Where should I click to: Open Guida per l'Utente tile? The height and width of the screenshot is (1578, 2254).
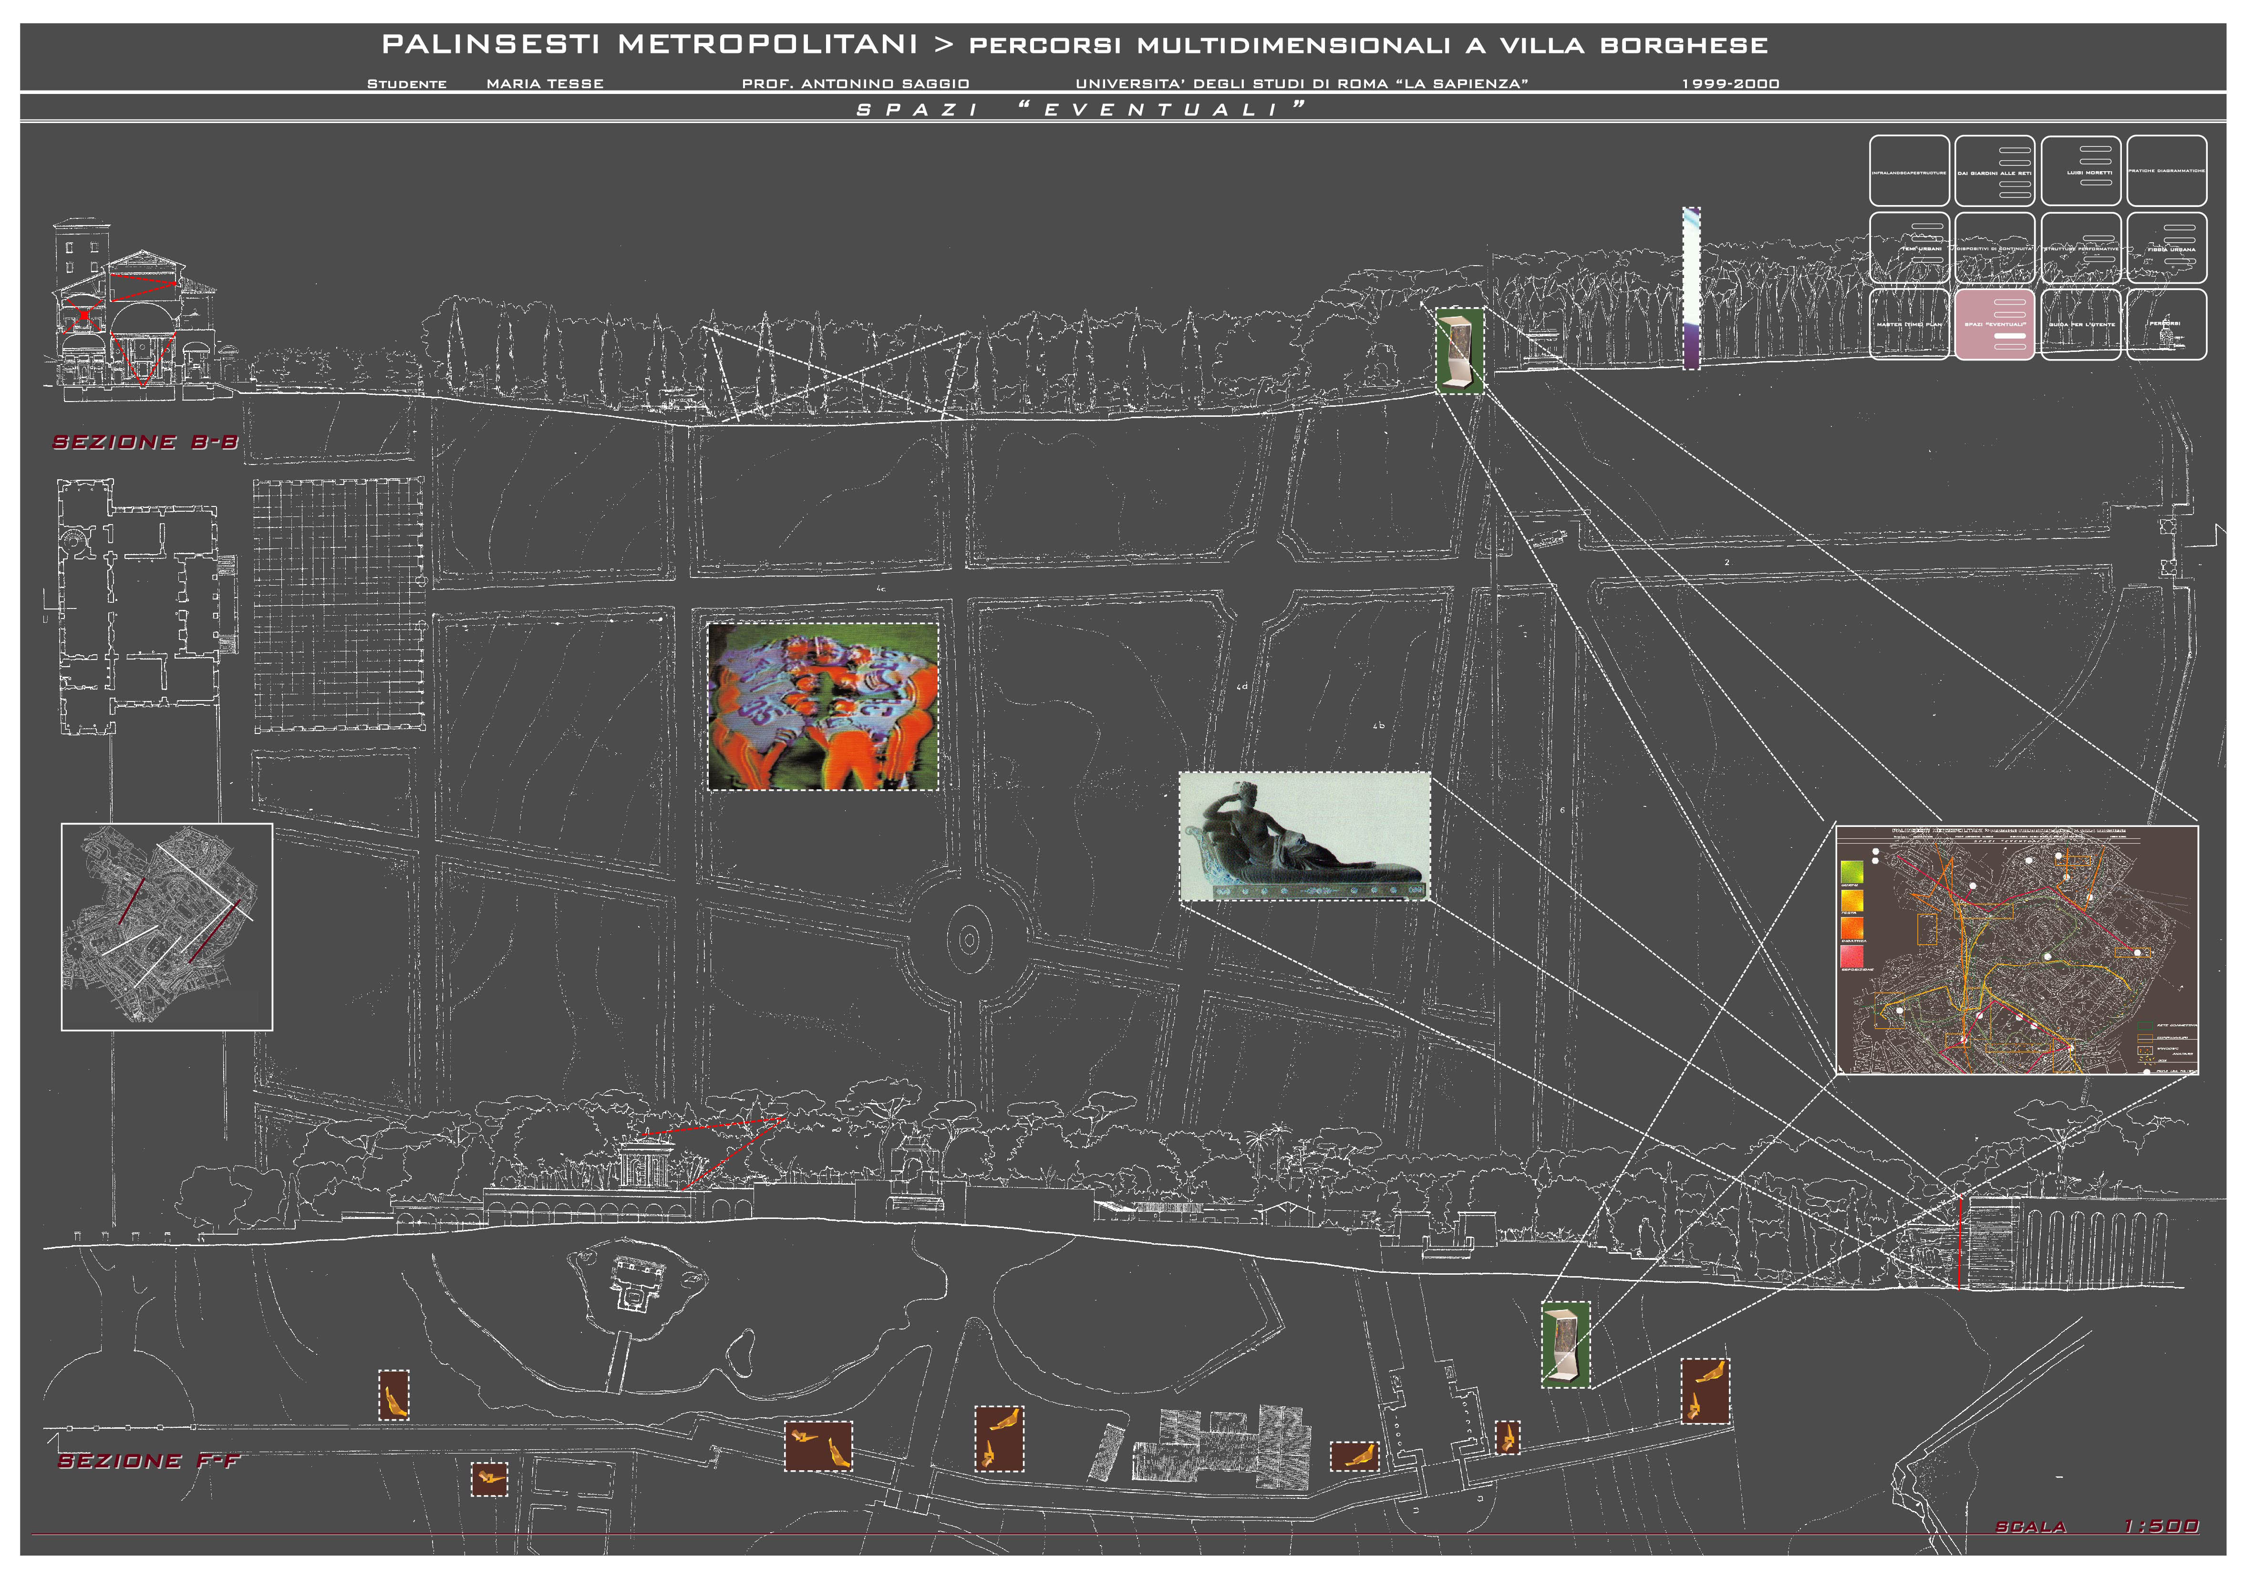click(2080, 324)
